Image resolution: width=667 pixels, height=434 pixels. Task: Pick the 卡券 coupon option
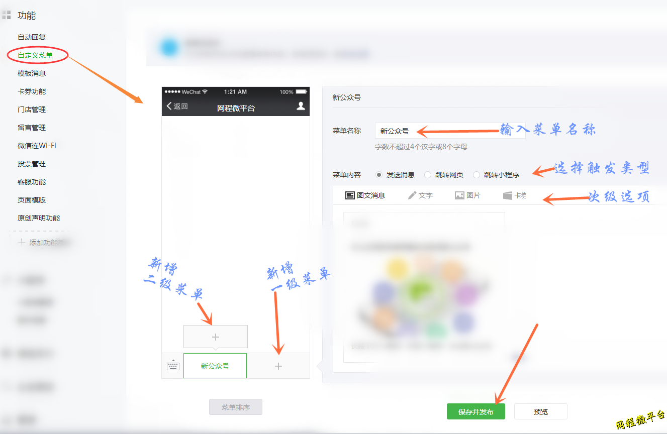coord(515,195)
